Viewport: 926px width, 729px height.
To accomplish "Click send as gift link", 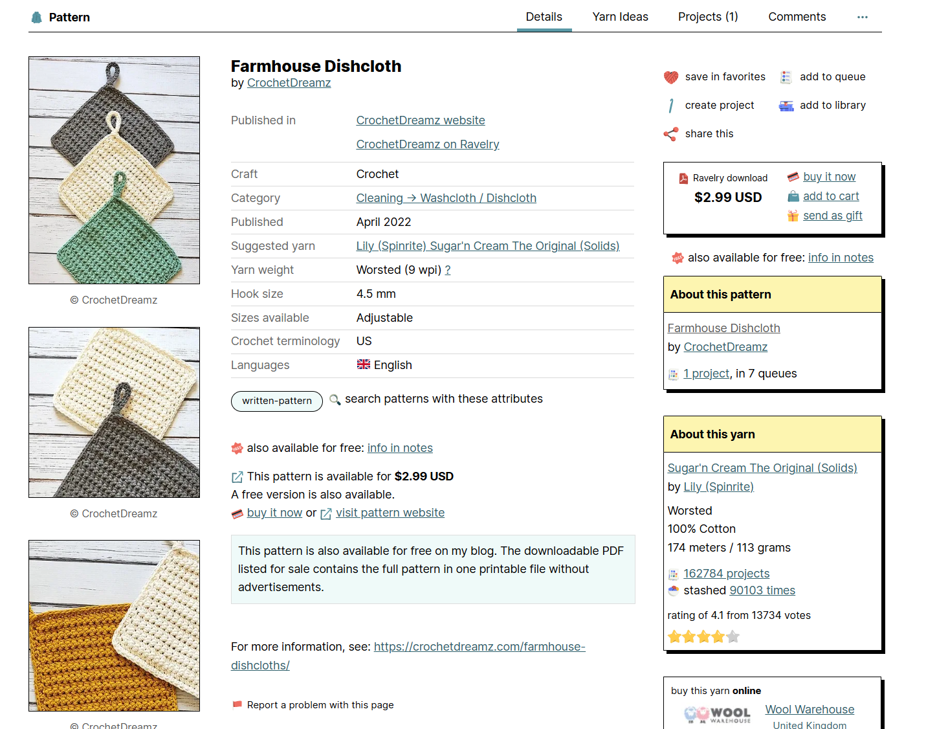I will [x=833, y=216].
